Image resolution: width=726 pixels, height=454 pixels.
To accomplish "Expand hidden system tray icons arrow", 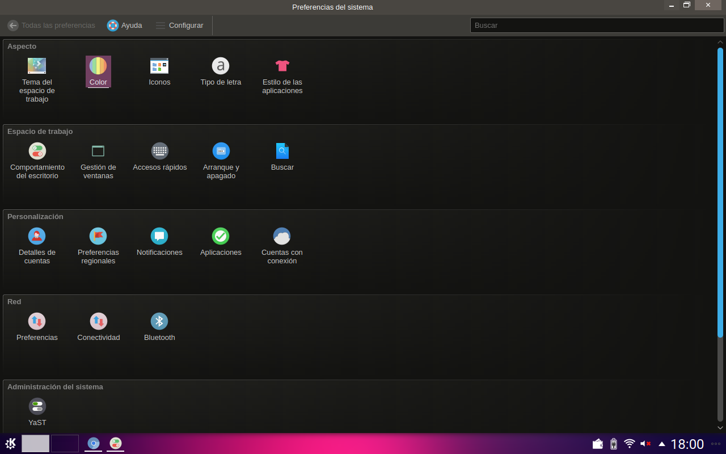I will tap(661, 444).
